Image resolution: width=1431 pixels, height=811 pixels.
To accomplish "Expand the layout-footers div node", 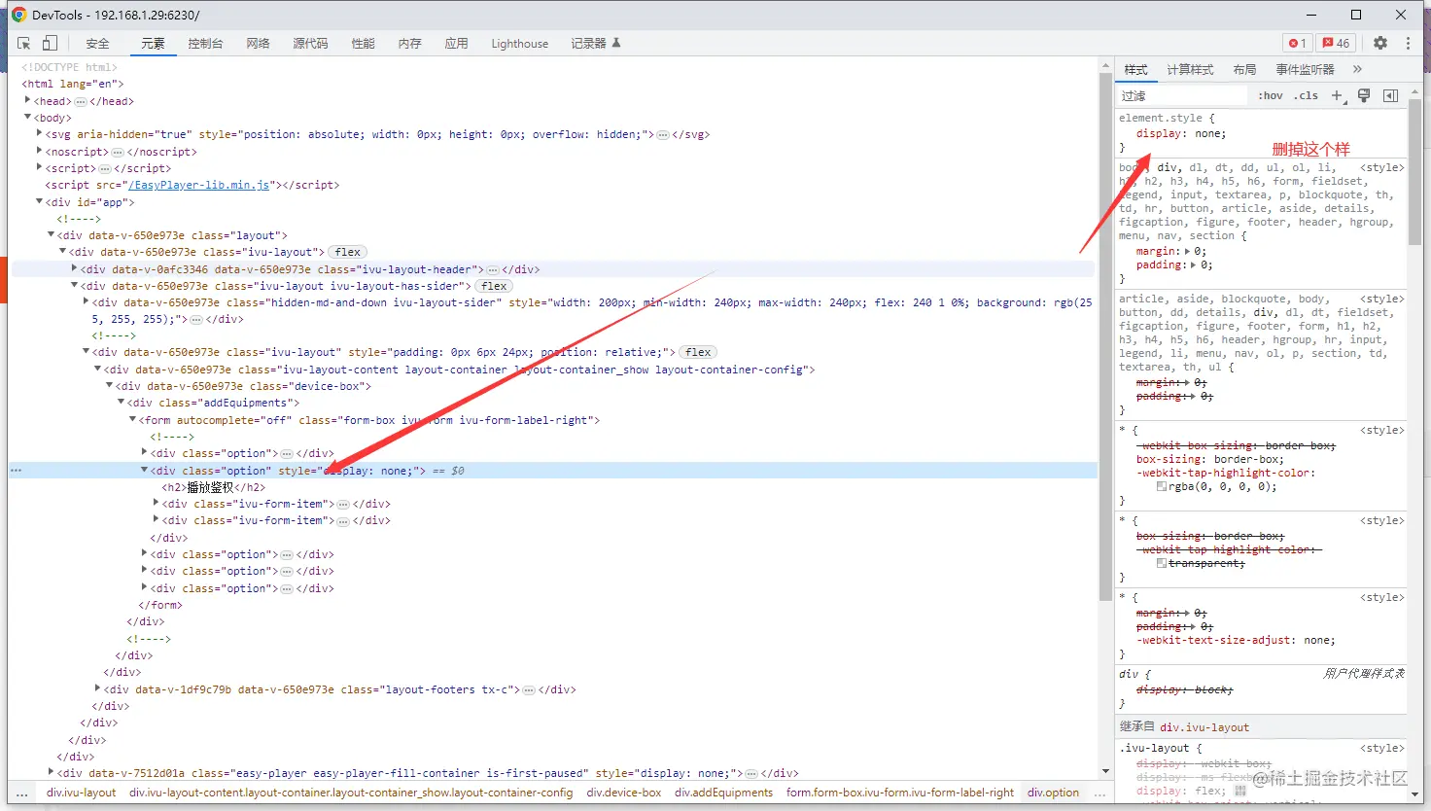I will click(98, 688).
